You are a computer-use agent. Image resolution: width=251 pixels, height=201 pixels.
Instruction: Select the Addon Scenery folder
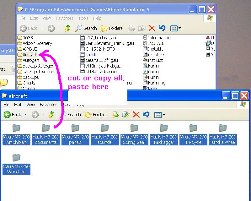click(x=35, y=43)
